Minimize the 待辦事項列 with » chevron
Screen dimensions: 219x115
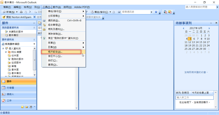point(211,23)
